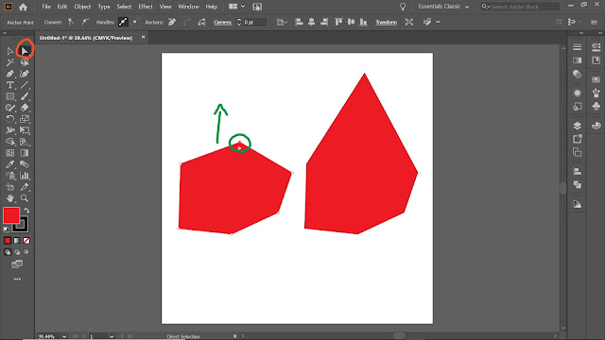Set paint type to None
The width and height of the screenshot is (605, 340).
26,241
